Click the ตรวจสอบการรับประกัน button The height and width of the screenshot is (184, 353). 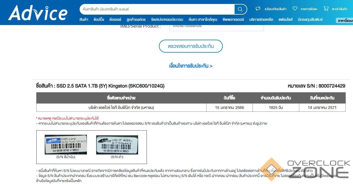pos(191,46)
